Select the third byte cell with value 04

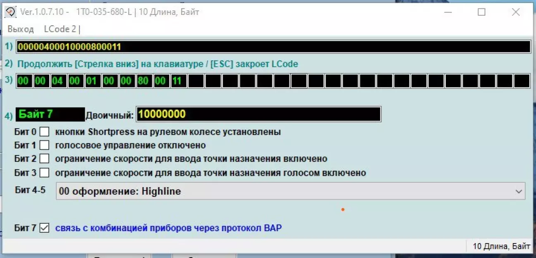(x=57, y=81)
